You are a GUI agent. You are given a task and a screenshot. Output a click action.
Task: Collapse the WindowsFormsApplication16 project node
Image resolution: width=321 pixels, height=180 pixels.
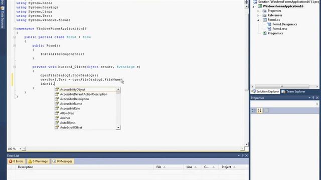point(254,6)
